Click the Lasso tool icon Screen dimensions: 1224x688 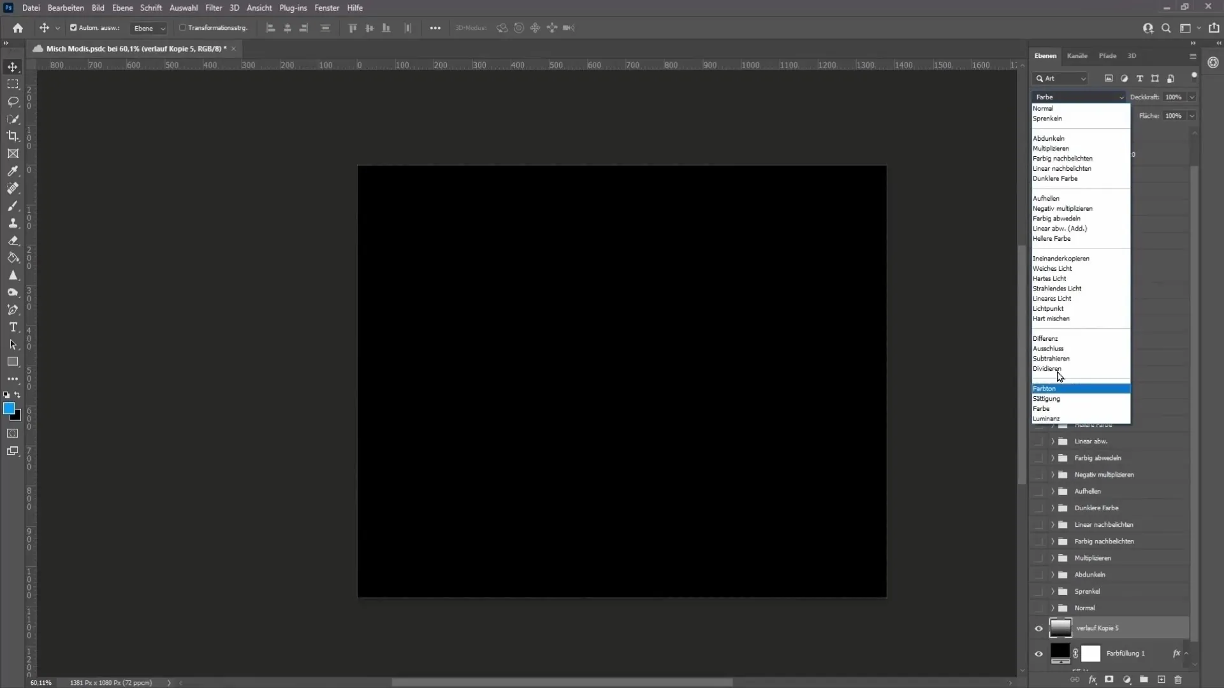tap(13, 101)
